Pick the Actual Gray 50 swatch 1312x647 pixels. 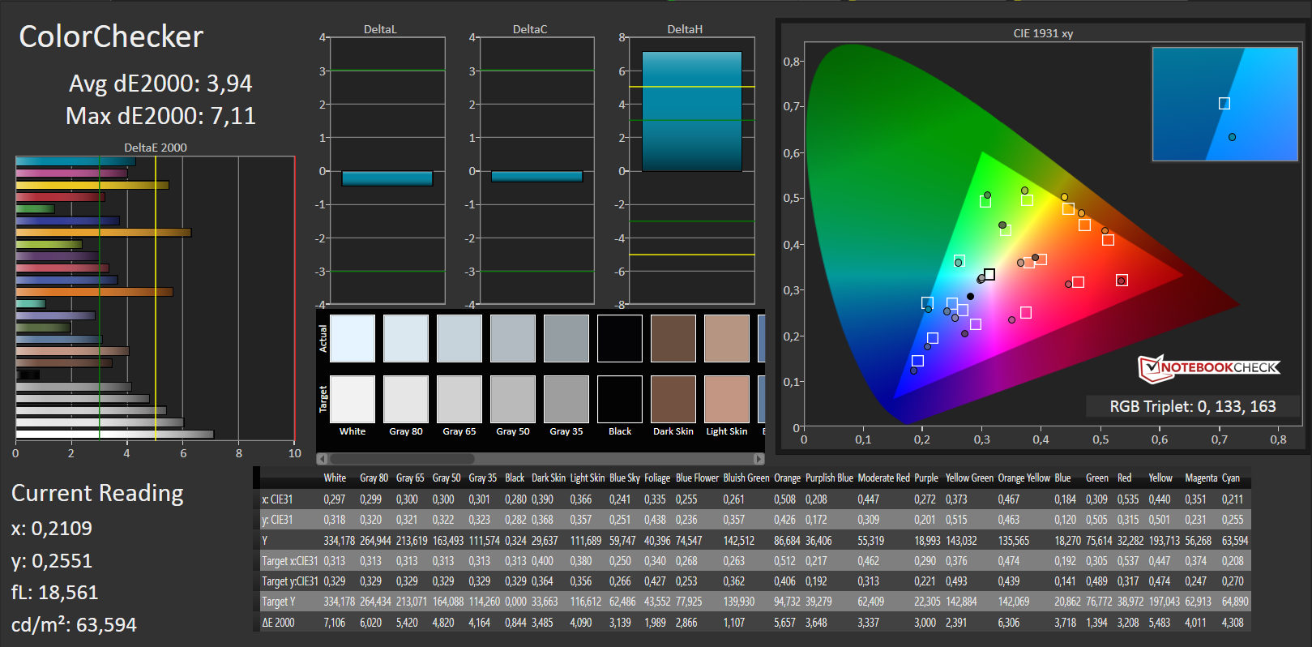[x=513, y=338]
